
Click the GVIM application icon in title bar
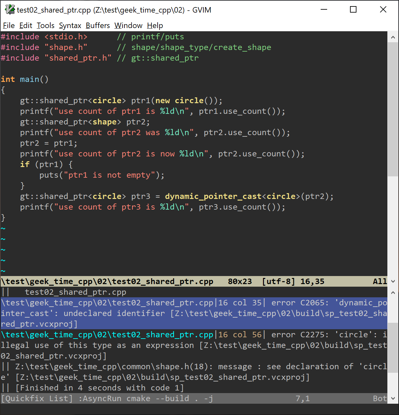pyautogui.click(x=9, y=10)
